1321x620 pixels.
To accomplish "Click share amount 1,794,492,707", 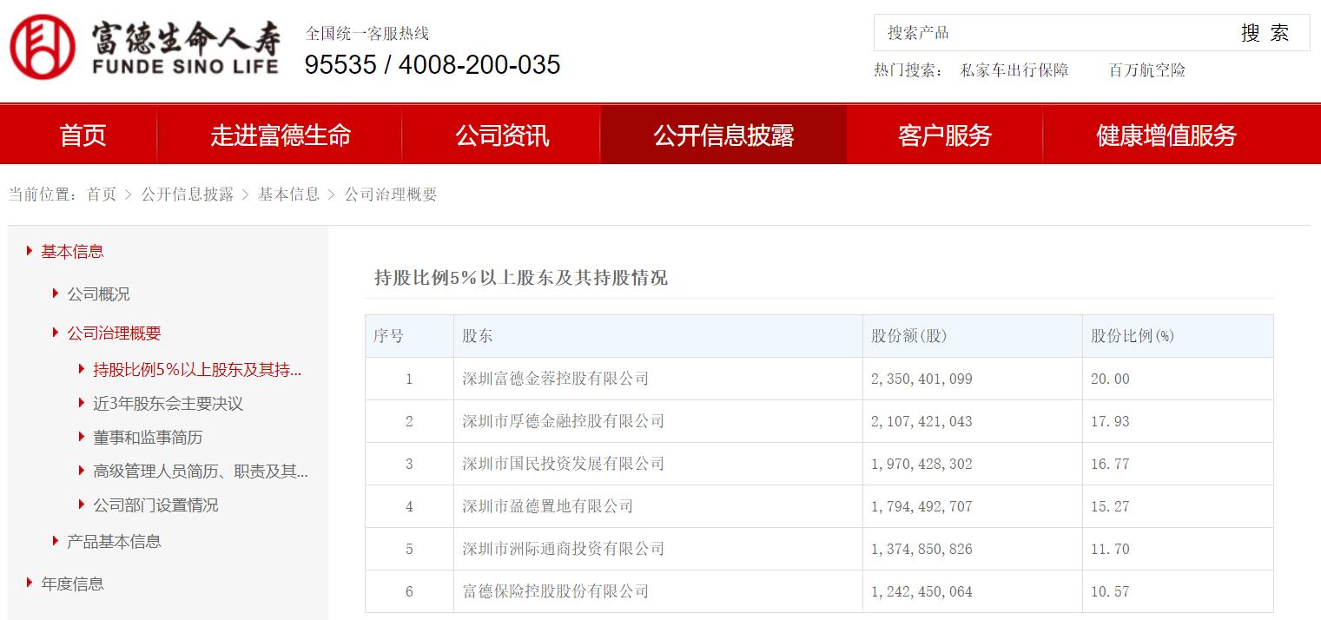I will pyautogui.click(x=921, y=506).
